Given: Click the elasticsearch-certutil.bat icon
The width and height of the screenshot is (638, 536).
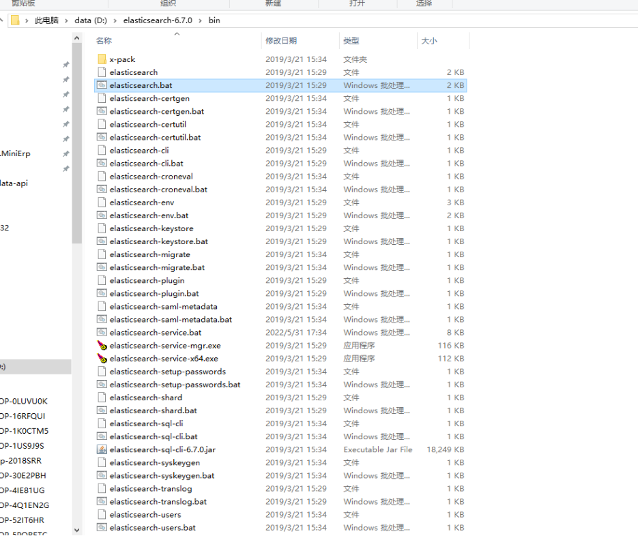Looking at the screenshot, I should (x=102, y=138).
